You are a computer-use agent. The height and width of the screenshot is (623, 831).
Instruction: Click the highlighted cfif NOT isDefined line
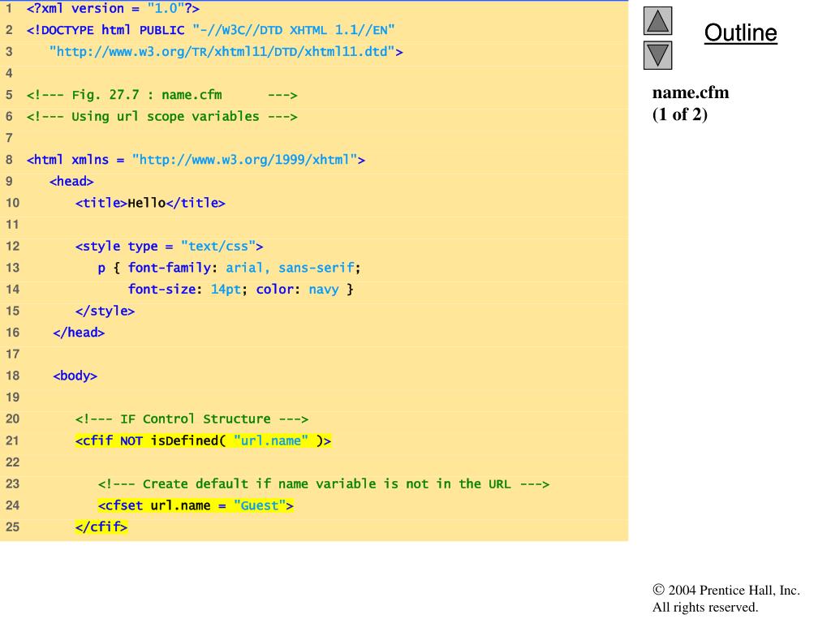pos(203,440)
